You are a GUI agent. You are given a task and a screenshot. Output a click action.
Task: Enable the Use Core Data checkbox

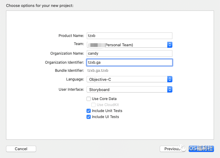89,99
